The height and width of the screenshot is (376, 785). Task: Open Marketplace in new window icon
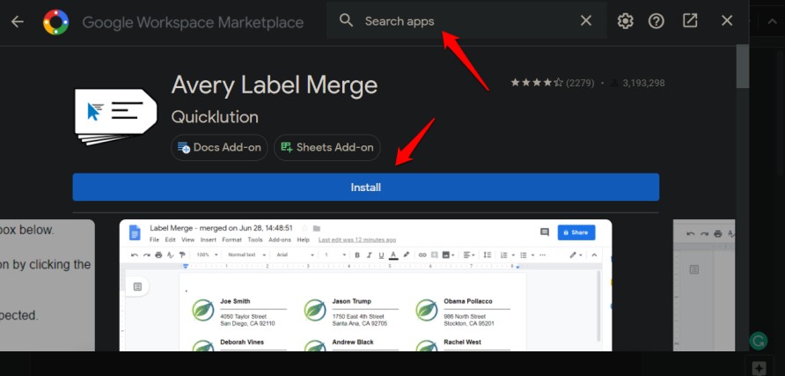coord(690,20)
